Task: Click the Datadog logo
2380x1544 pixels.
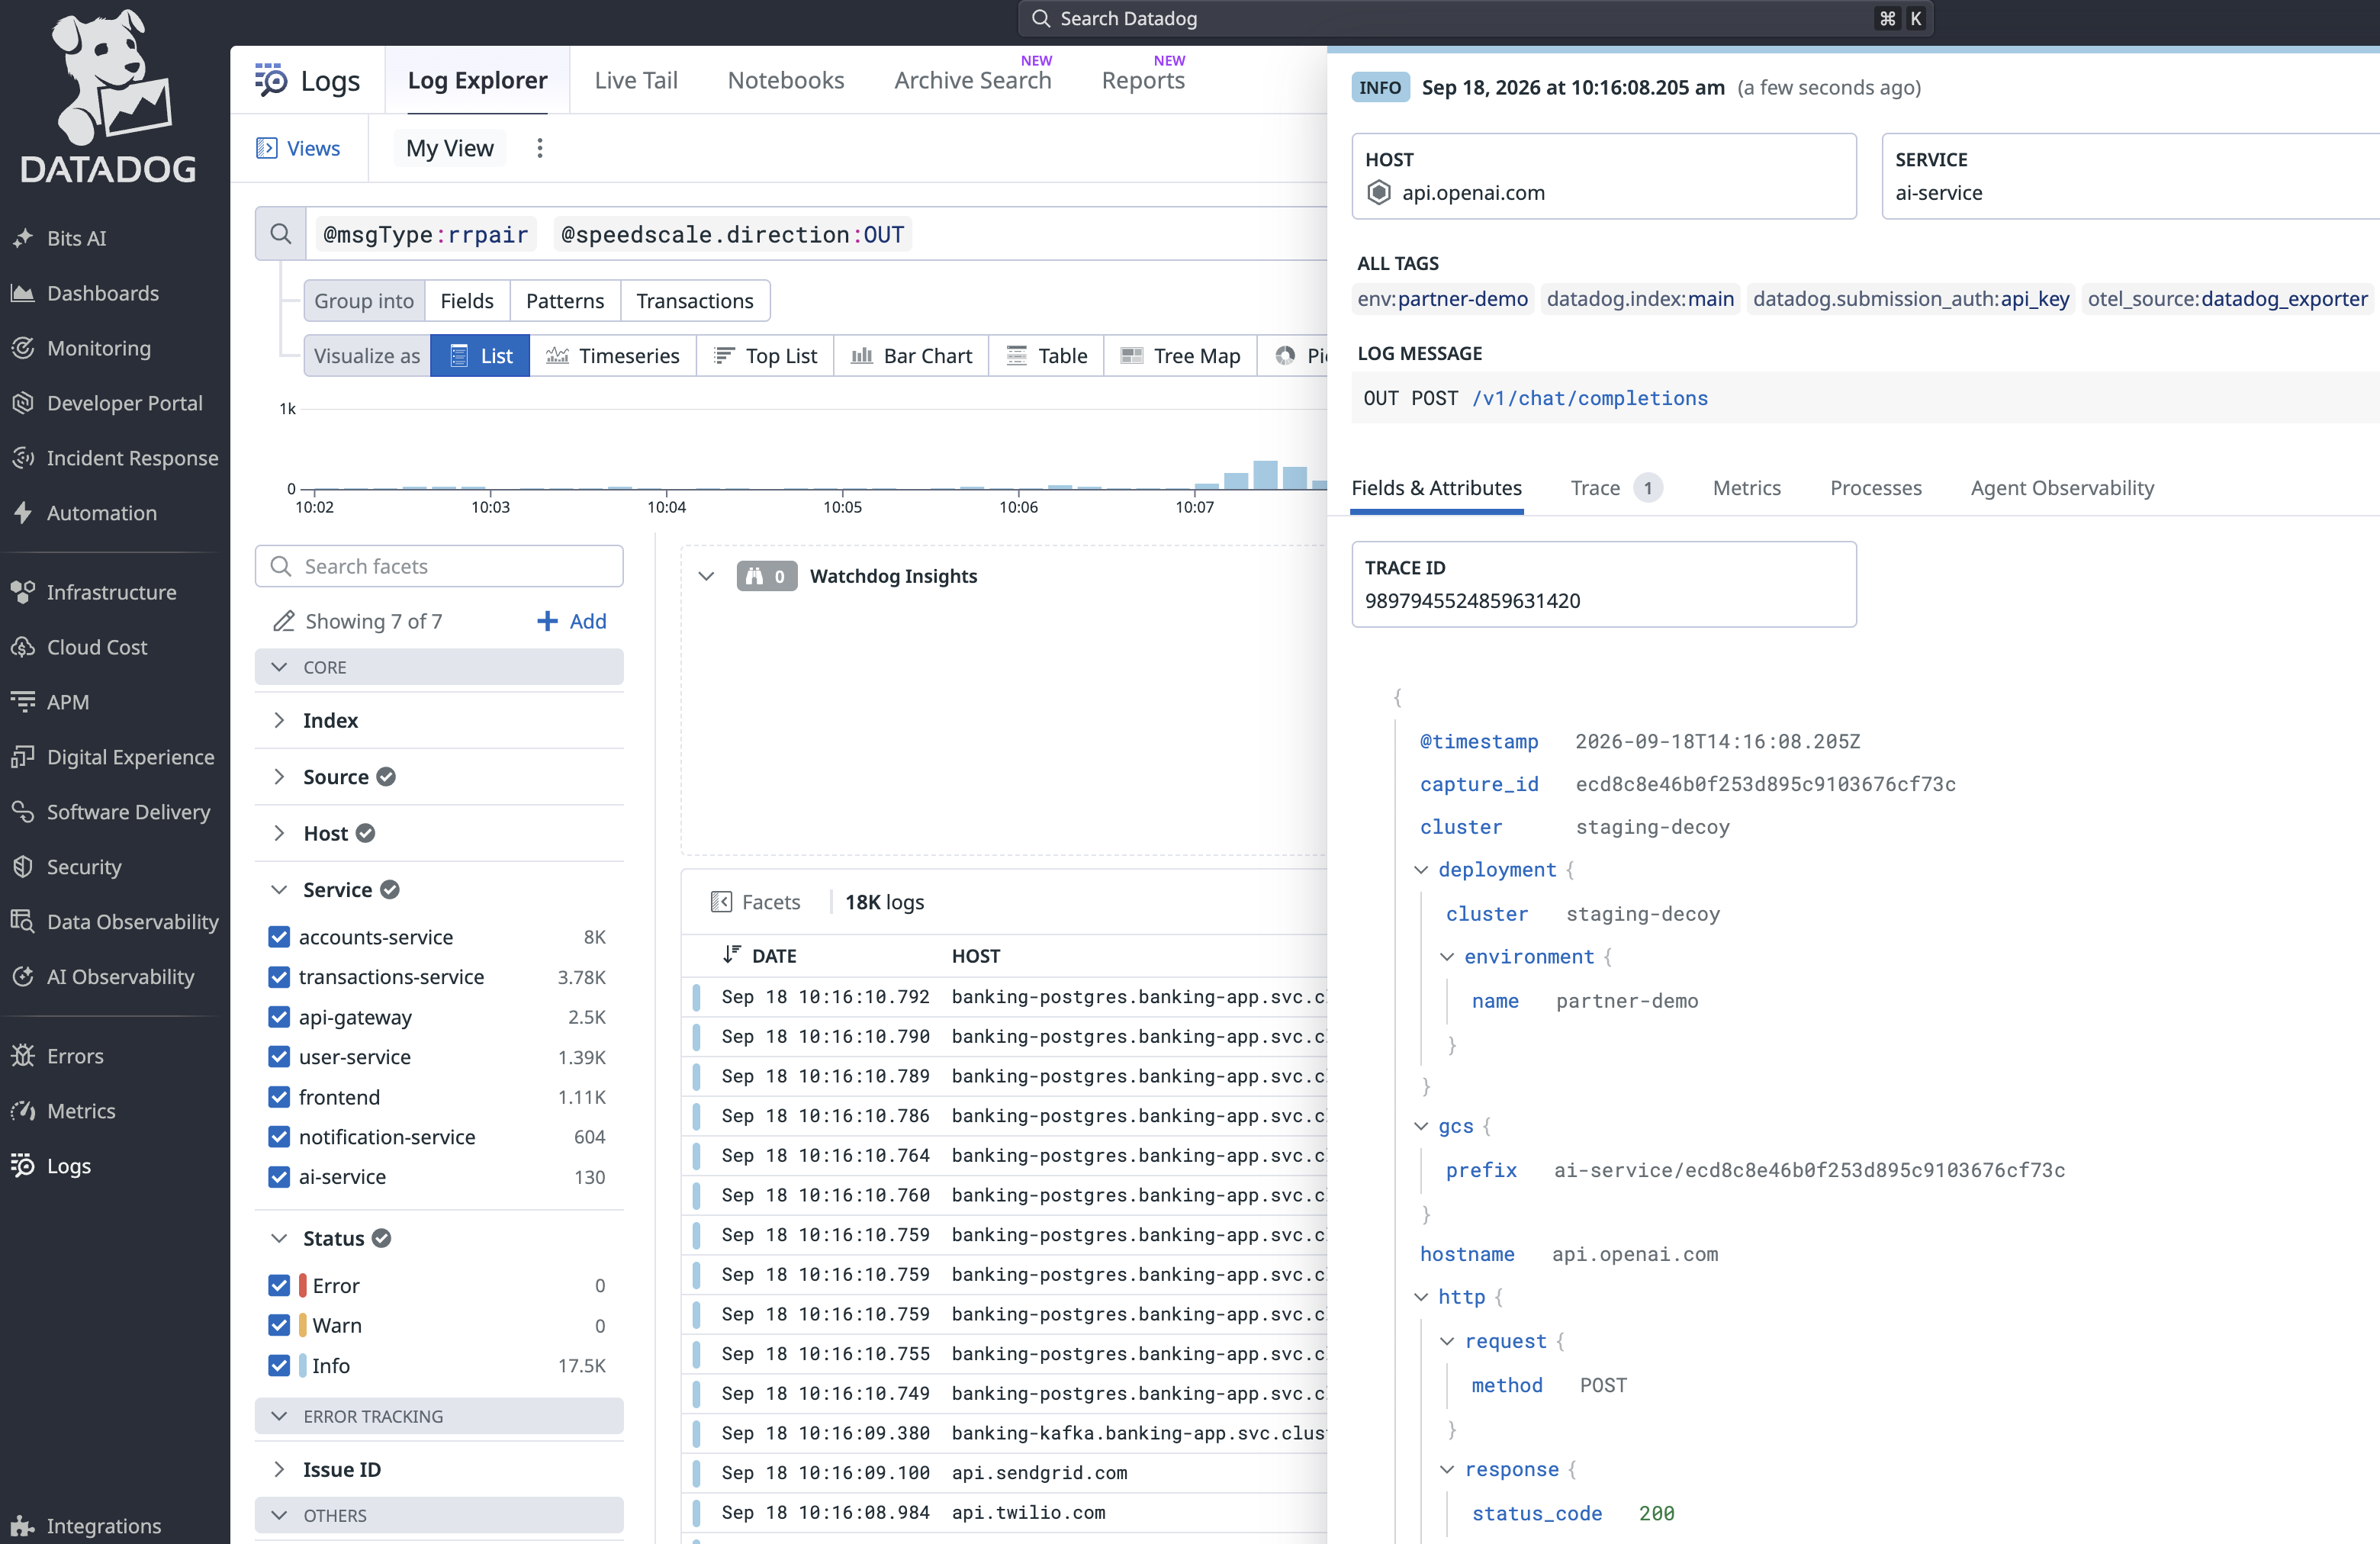Action: click(x=109, y=97)
